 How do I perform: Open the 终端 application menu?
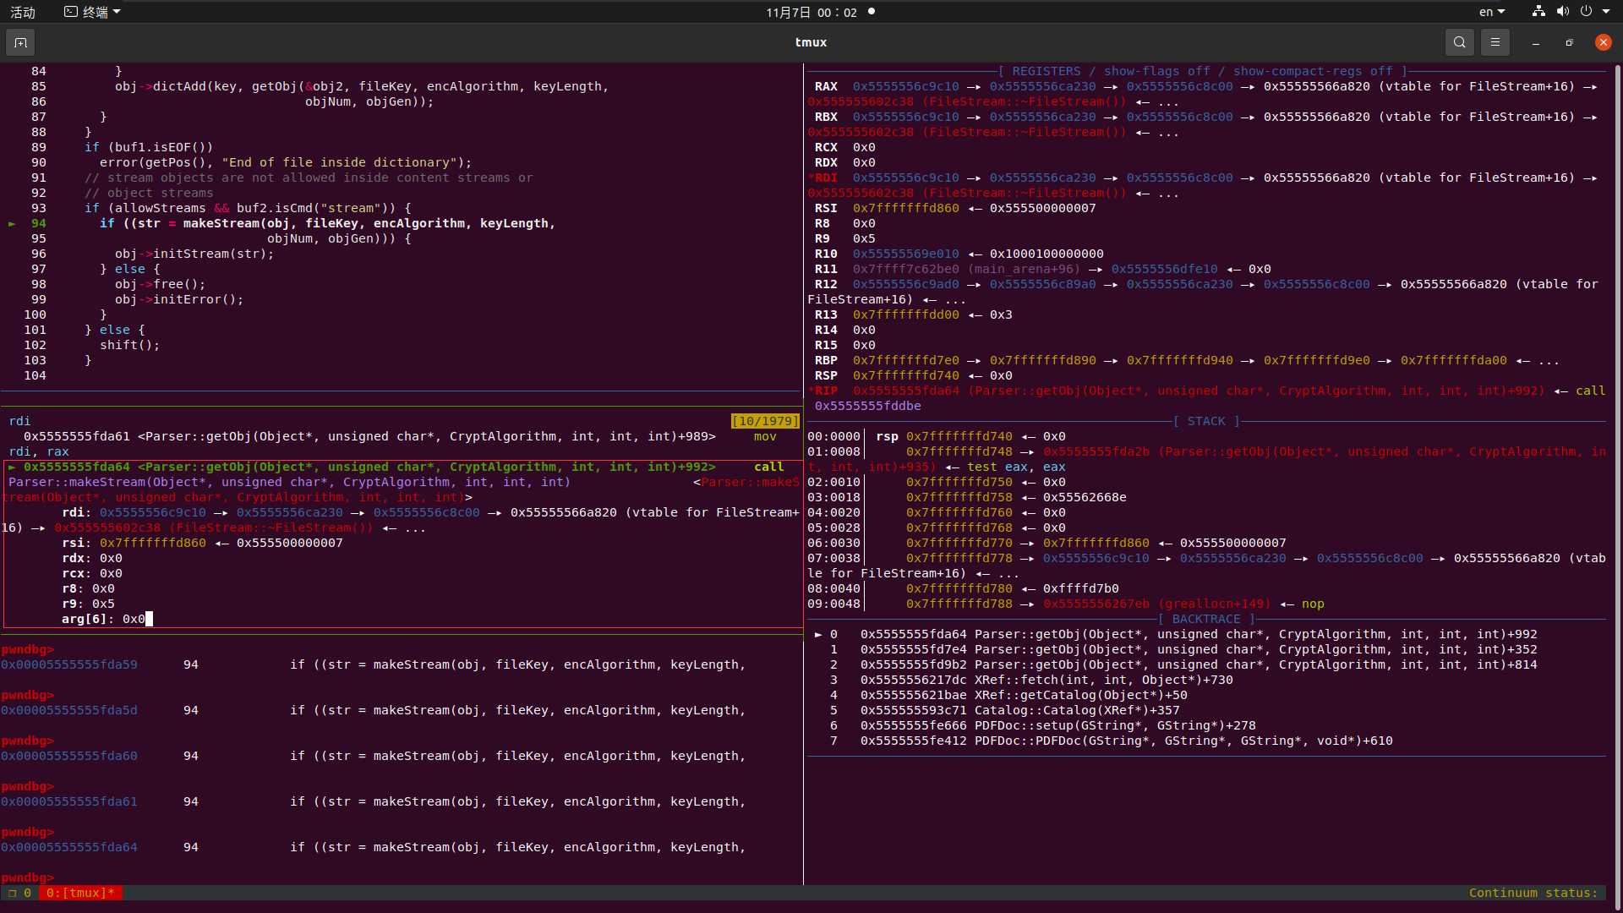93,12
